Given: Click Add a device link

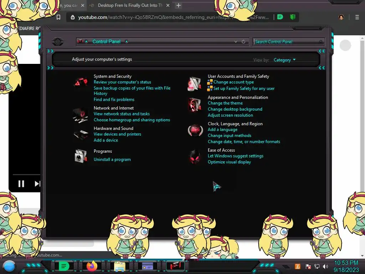Looking at the screenshot, I should point(106,140).
